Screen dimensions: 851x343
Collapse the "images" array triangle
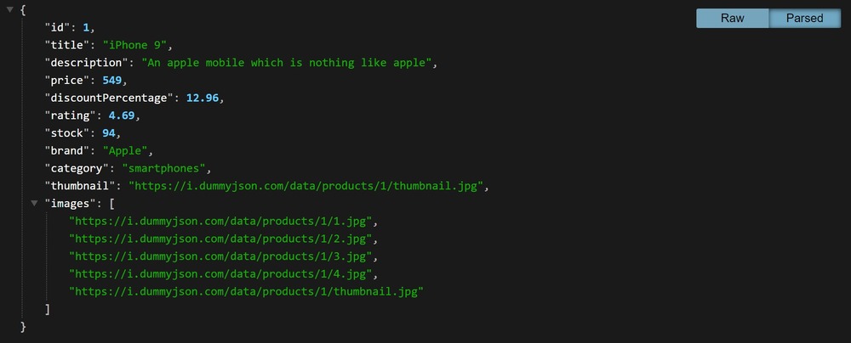click(x=34, y=203)
